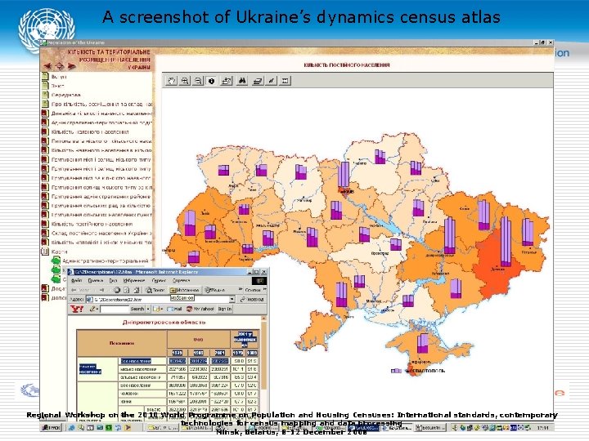Select the Identify info tool
Screen dimensions: 589x441
coord(212,81)
